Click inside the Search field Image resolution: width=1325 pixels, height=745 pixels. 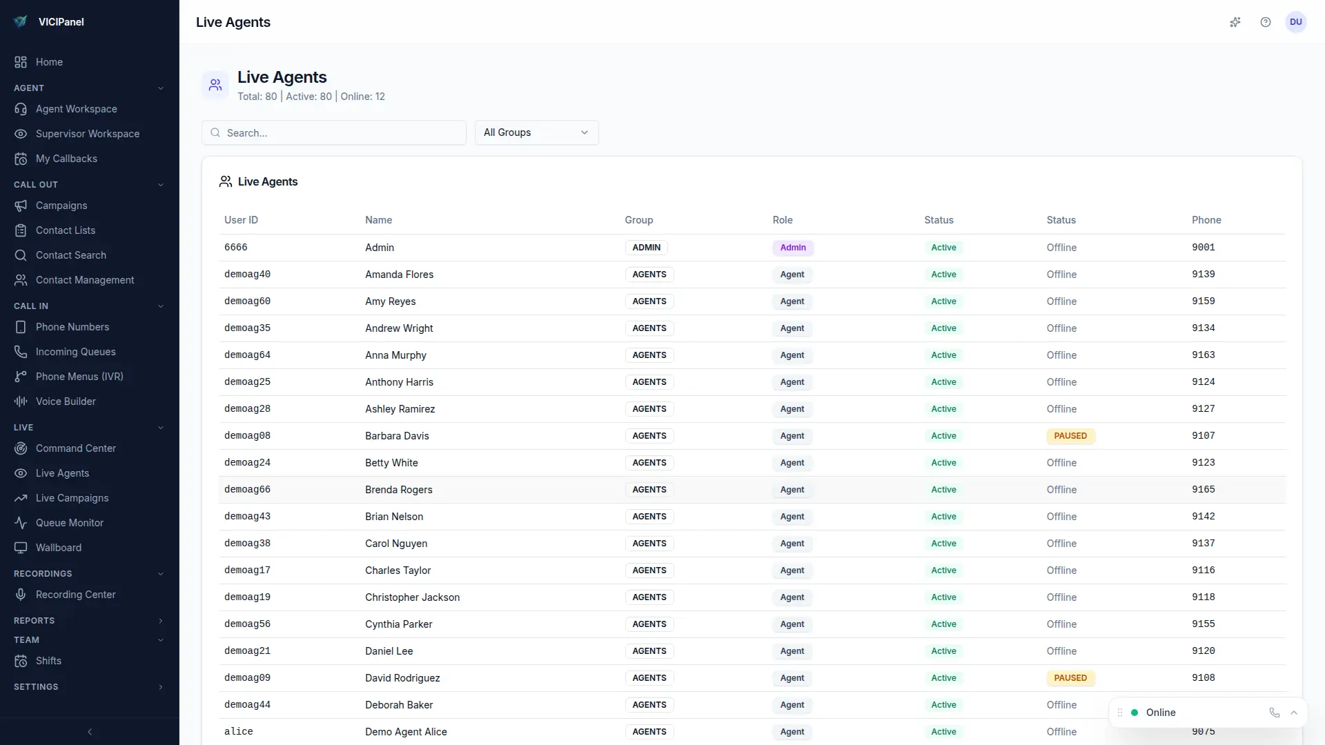point(334,132)
